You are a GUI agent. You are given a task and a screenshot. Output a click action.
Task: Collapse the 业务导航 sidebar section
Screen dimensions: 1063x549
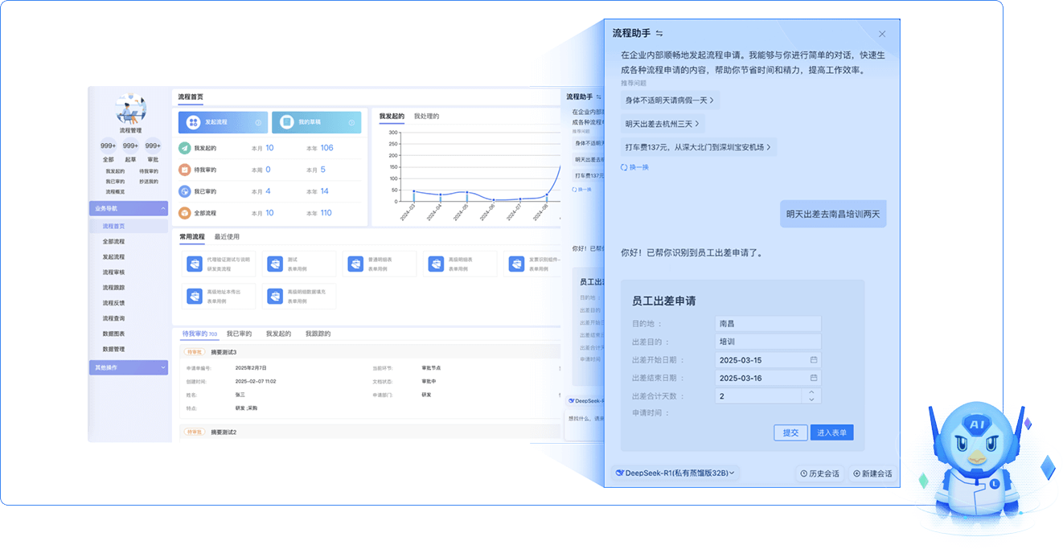point(163,209)
